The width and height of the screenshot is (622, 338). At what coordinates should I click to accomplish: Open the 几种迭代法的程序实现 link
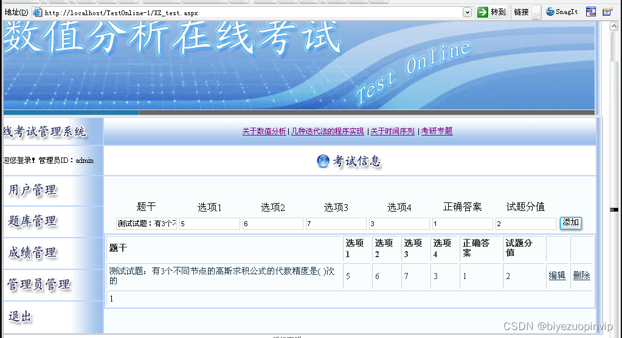tap(327, 131)
